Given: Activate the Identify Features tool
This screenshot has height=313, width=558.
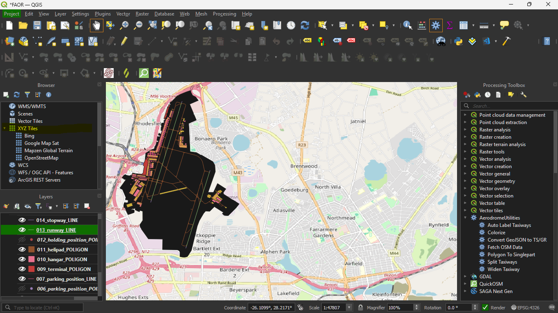Looking at the screenshot, I should click(x=408, y=25).
